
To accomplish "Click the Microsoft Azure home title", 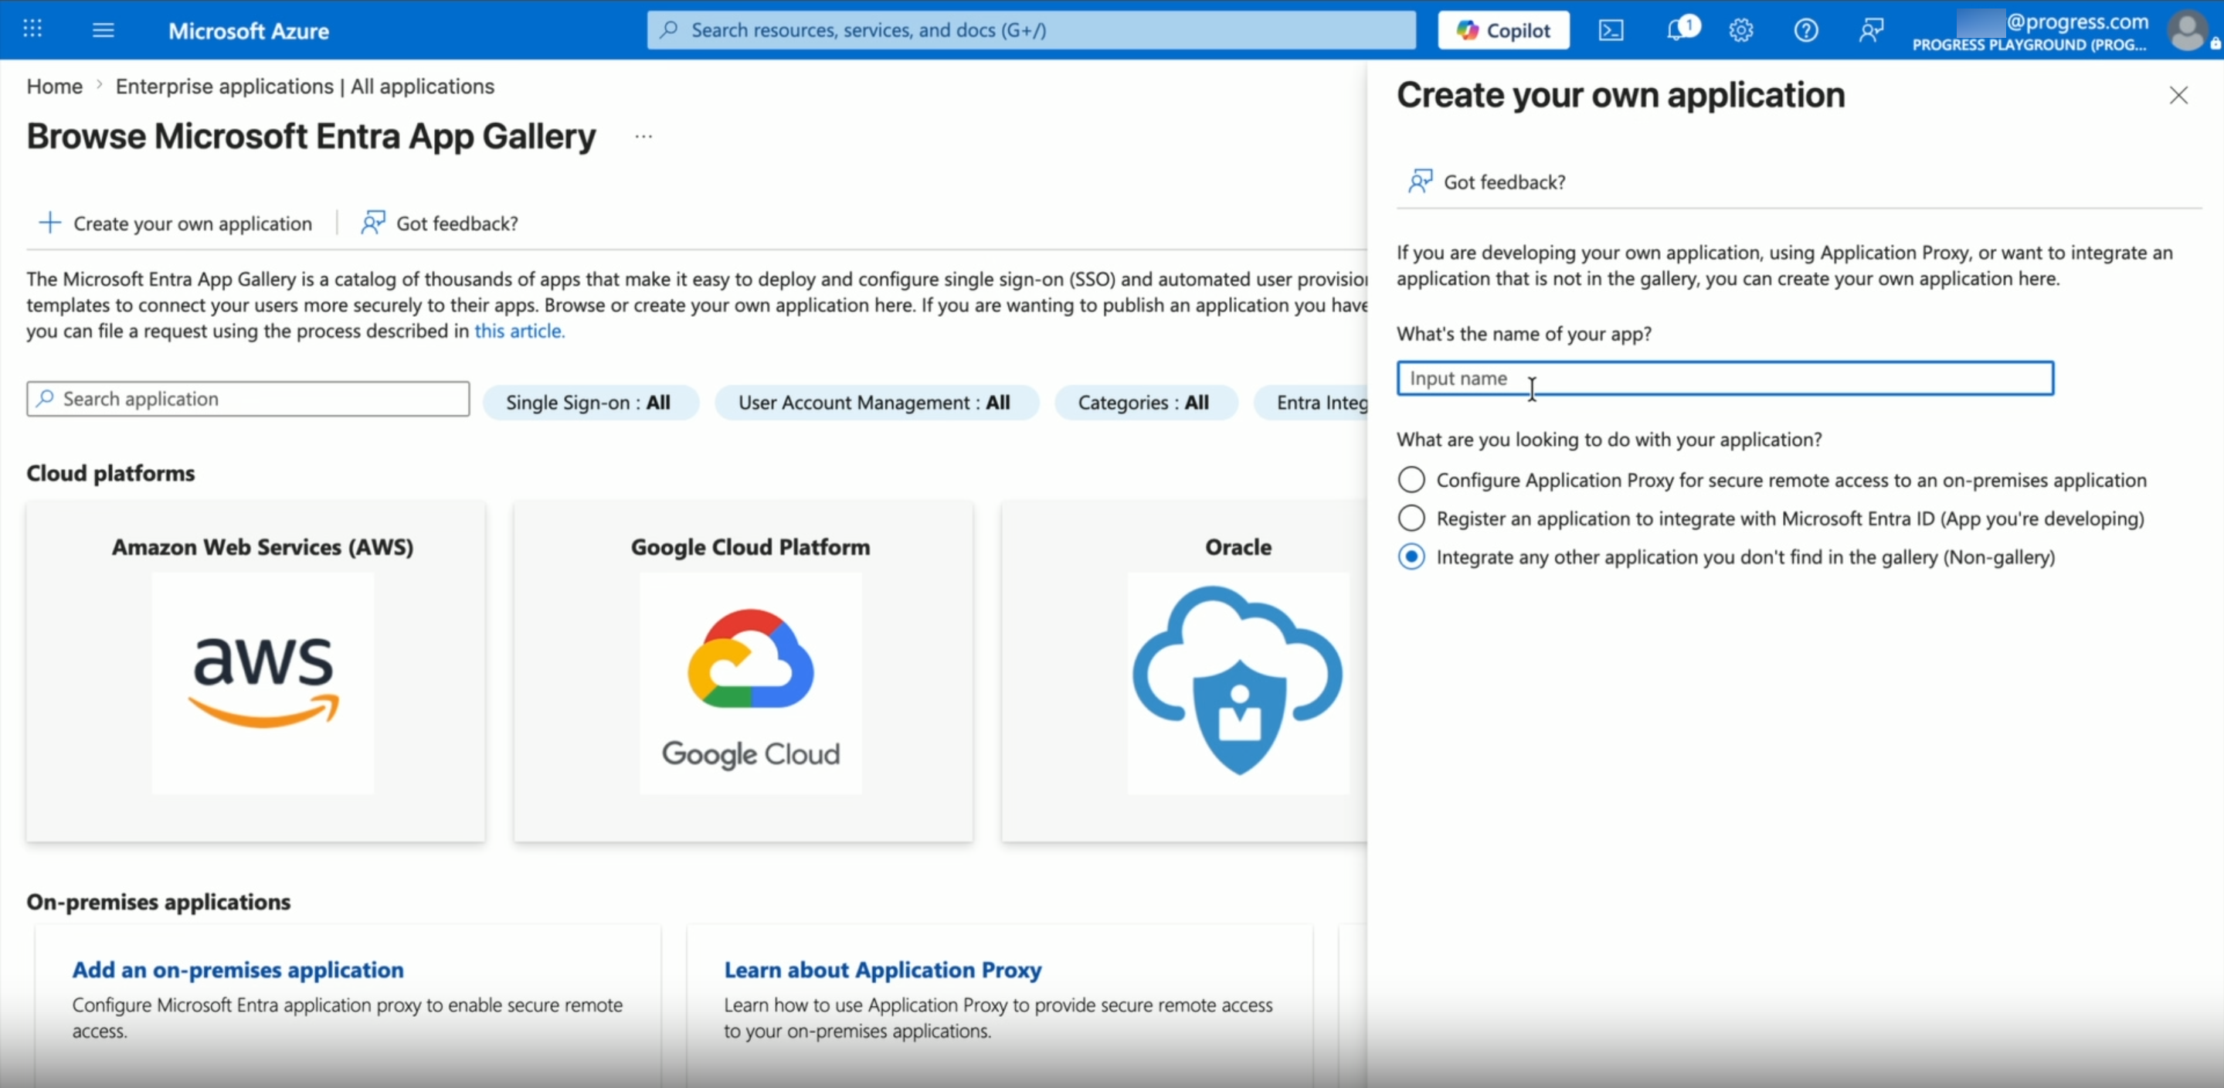I will click(x=249, y=31).
